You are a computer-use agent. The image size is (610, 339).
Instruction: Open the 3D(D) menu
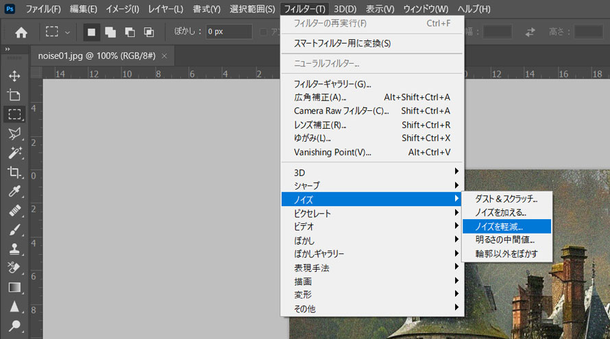(345, 8)
